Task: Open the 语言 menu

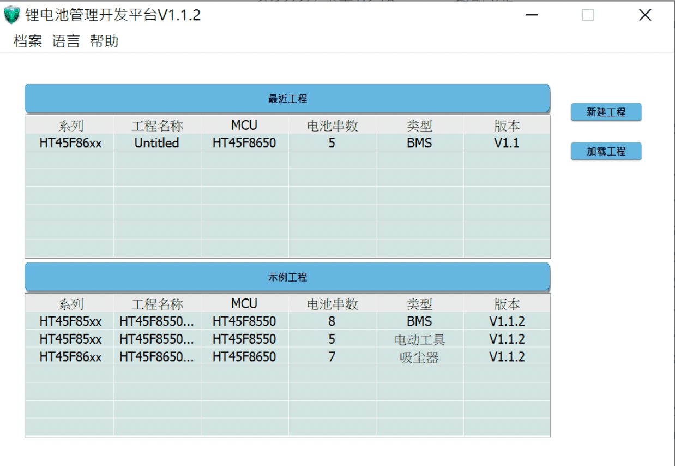Action: [x=66, y=41]
